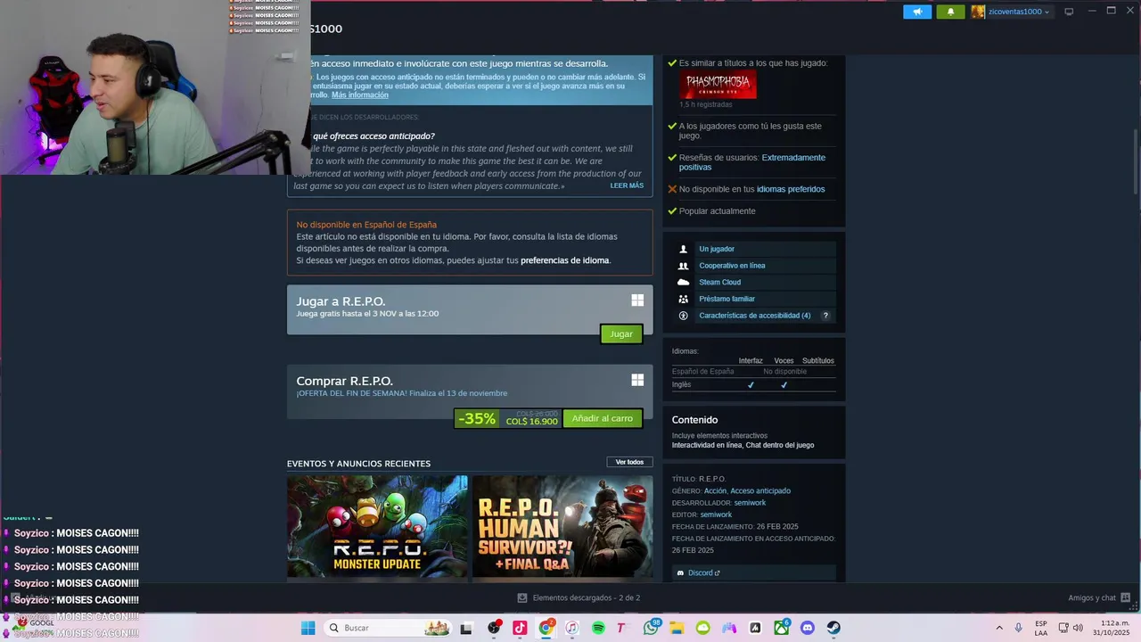Click accessibility help question mark icon
The image size is (1141, 642).
(825, 316)
